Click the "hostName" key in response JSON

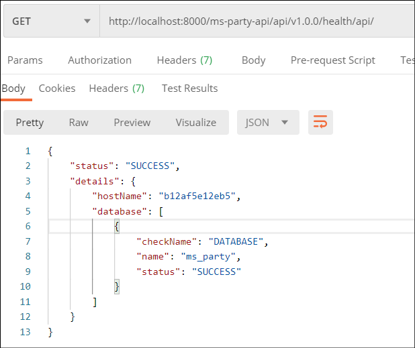(118, 196)
